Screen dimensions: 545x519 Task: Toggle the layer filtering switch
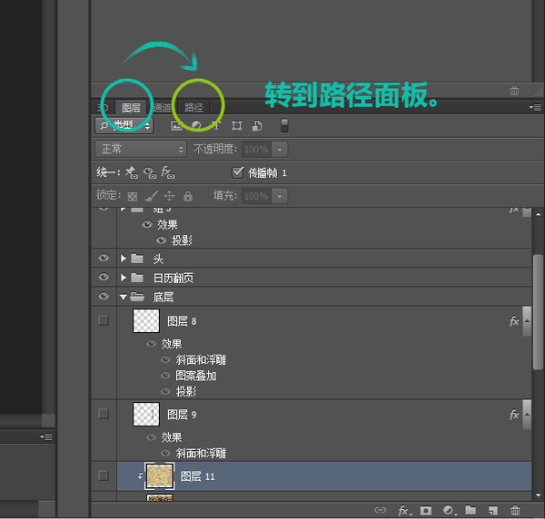click(x=284, y=125)
